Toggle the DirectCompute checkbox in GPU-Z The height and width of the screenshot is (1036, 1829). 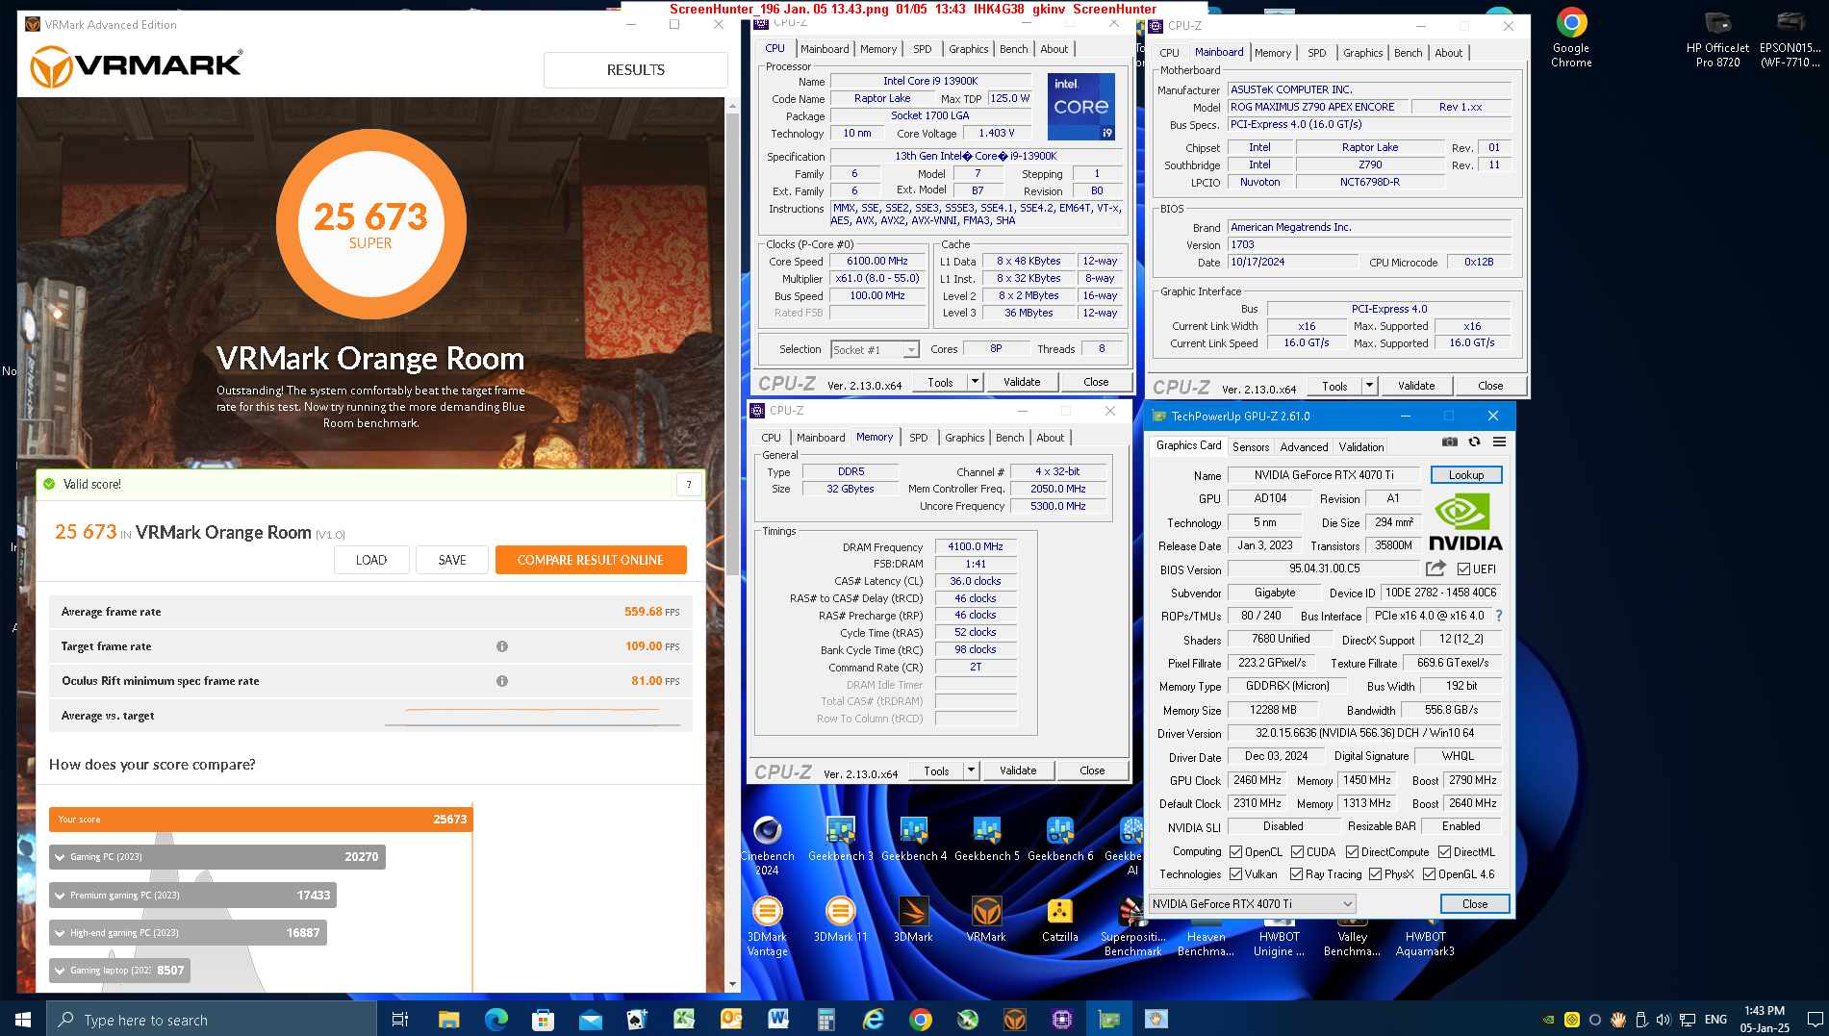(x=1352, y=851)
